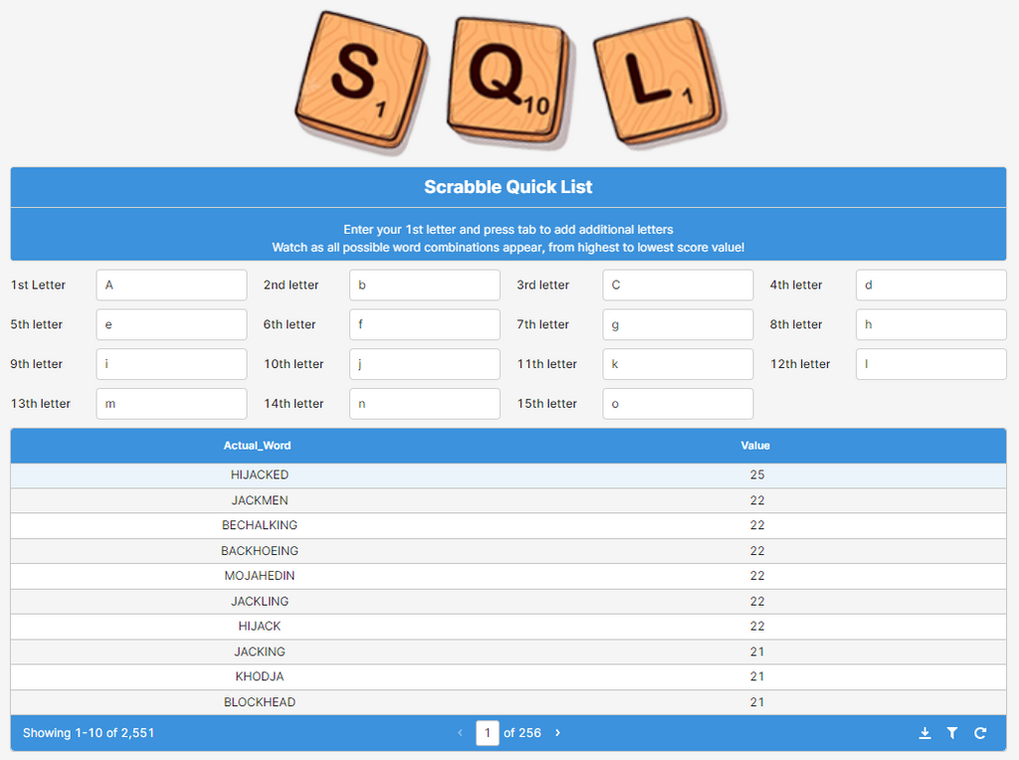Open the filter funnel icon in footer
The image size is (1019, 760).
[x=952, y=733]
